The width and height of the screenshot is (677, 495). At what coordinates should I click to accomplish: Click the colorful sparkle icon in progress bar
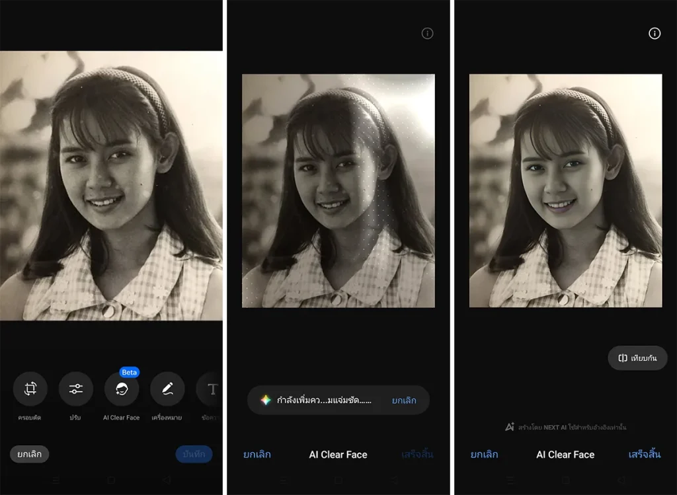point(265,400)
